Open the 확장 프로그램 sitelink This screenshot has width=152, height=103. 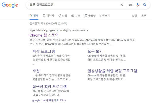click(x=44, y=51)
